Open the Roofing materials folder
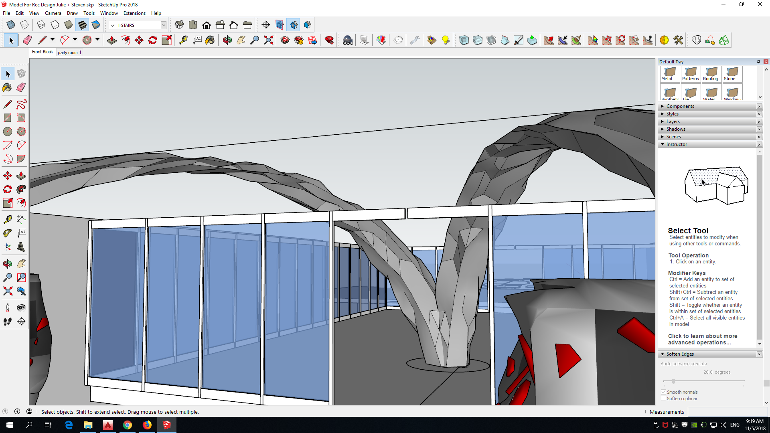This screenshot has width=770, height=433. tap(711, 74)
